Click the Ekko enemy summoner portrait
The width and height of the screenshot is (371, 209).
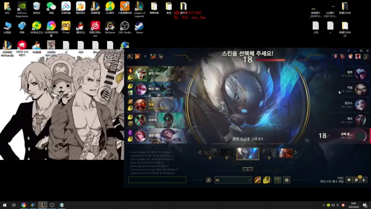(x=361, y=120)
